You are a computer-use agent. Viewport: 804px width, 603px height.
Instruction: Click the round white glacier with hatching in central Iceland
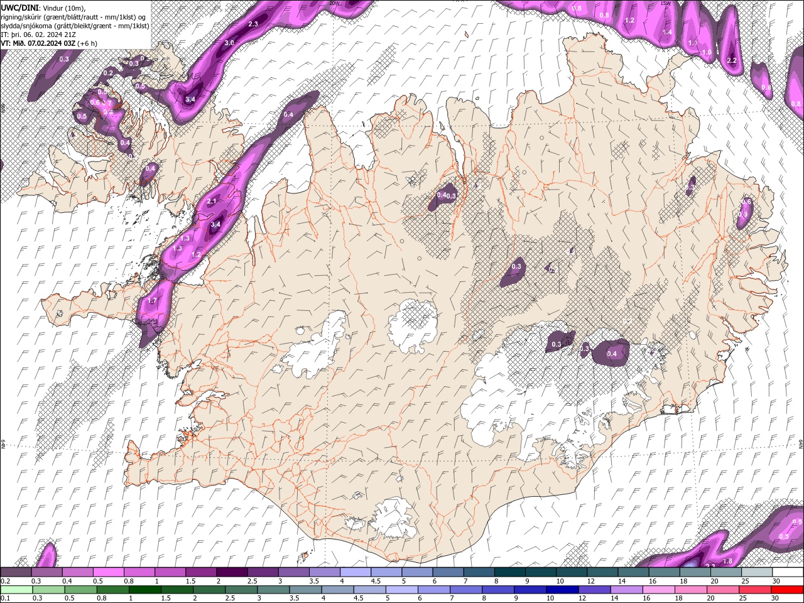point(413,325)
